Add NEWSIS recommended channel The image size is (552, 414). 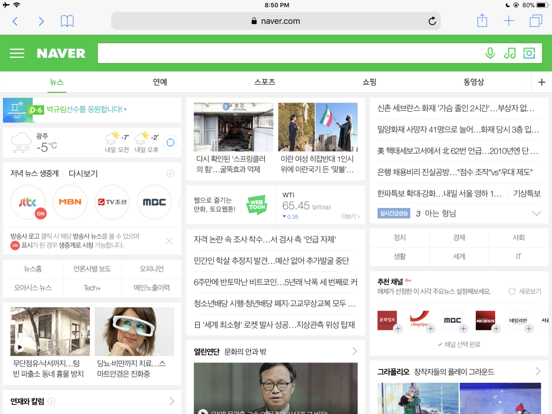point(496,329)
